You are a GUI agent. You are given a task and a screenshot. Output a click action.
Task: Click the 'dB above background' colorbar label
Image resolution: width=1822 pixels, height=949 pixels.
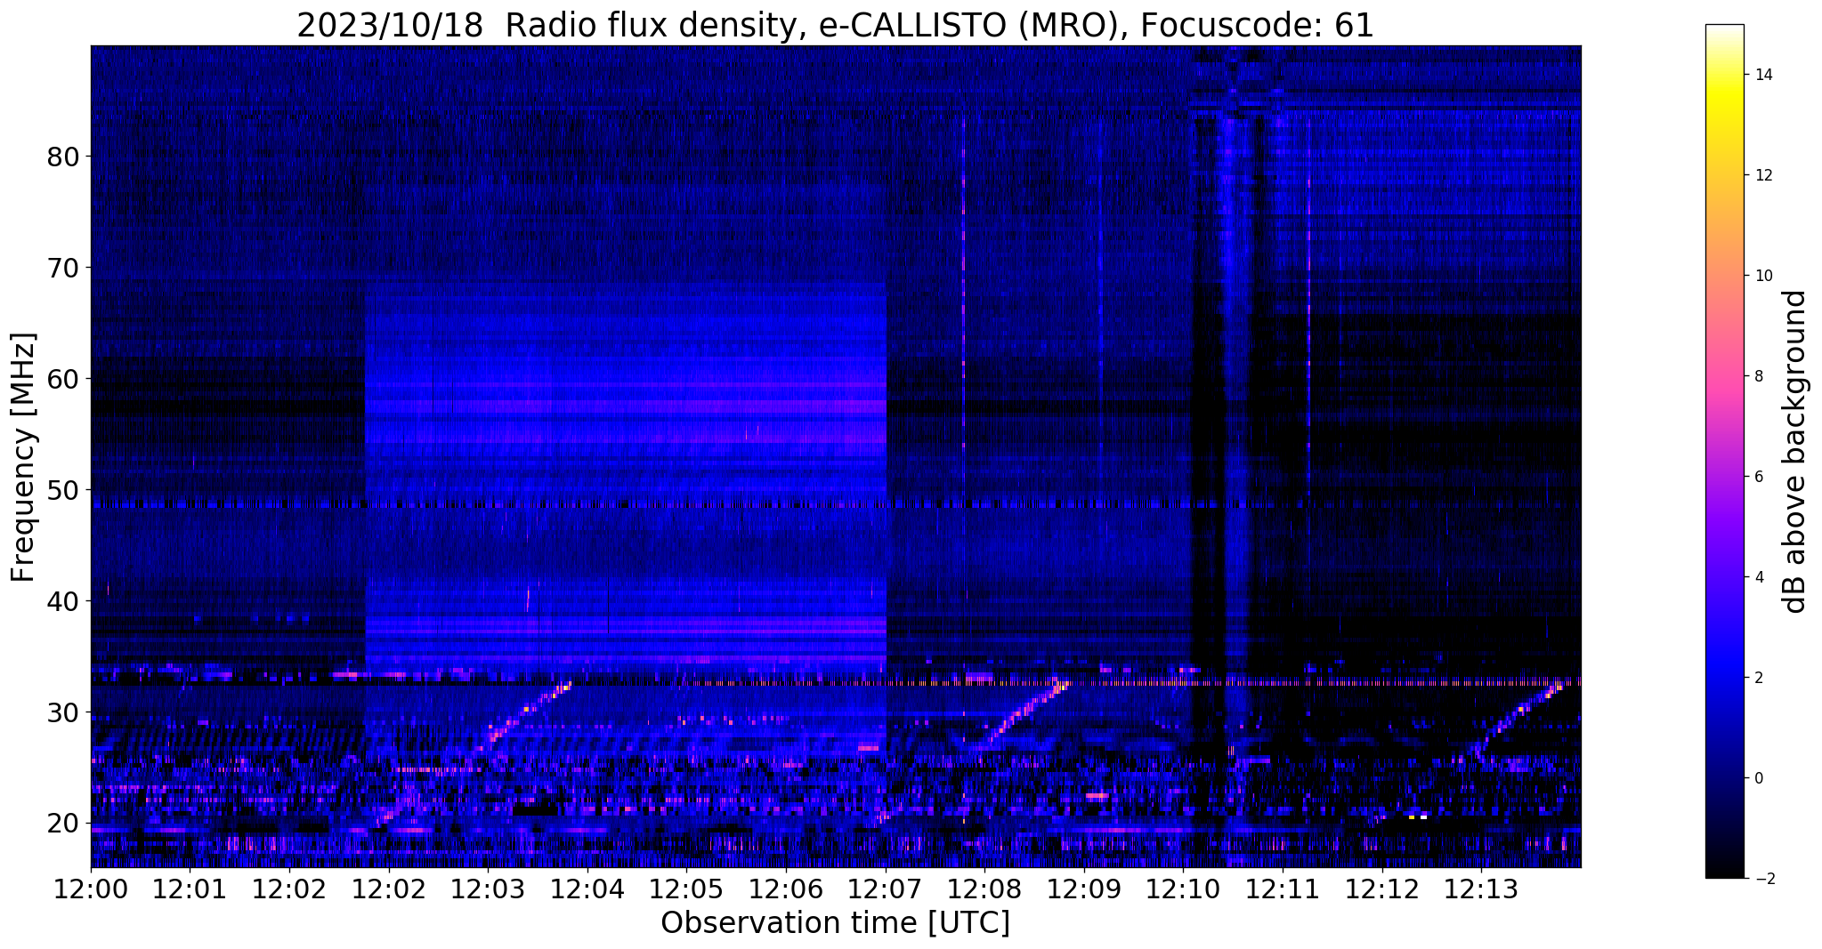click(1795, 451)
